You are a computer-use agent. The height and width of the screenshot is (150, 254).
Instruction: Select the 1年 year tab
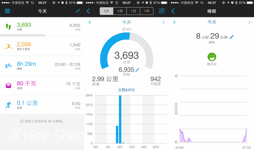(147, 11)
